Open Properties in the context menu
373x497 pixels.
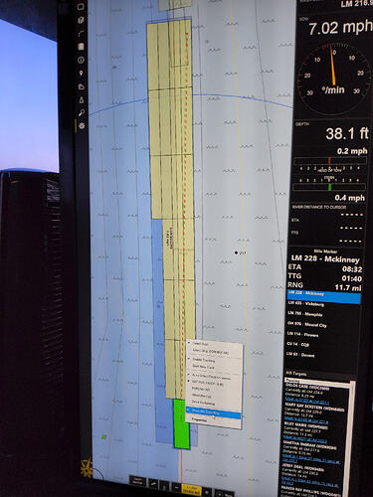[x=213, y=420]
